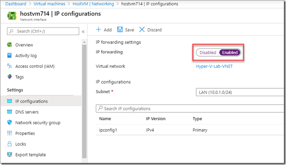Click the IPv4 cell
The height and width of the screenshot is (165, 286).
tap(150, 130)
